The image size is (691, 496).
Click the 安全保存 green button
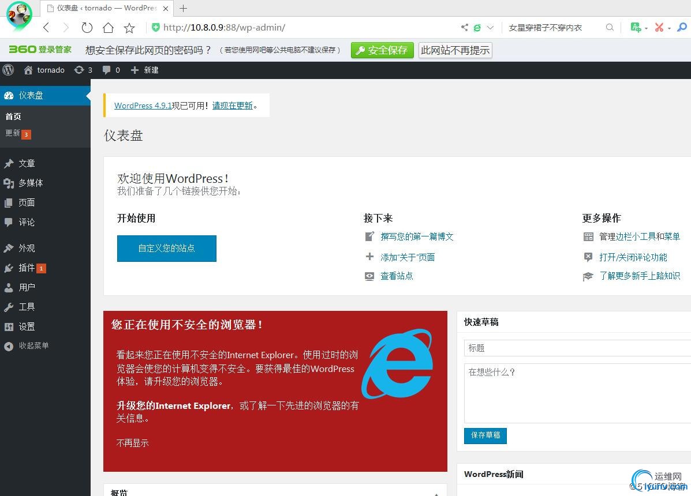pyautogui.click(x=383, y=50)
